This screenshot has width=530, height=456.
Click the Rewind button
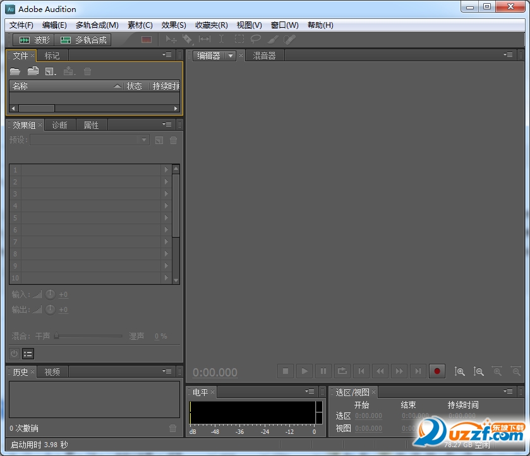(x=380, y=371)
